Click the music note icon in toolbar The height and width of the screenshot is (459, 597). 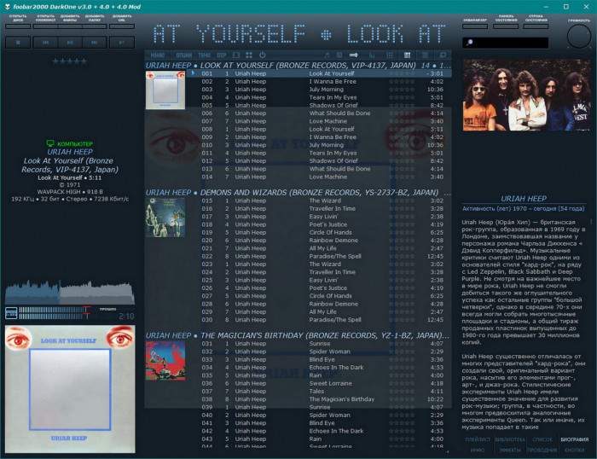327,55
